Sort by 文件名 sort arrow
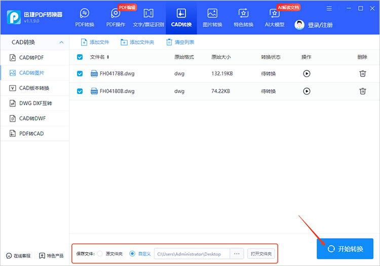Image resolution: width=380 pixels, height=266 pixels. click(x=108, y=57)
